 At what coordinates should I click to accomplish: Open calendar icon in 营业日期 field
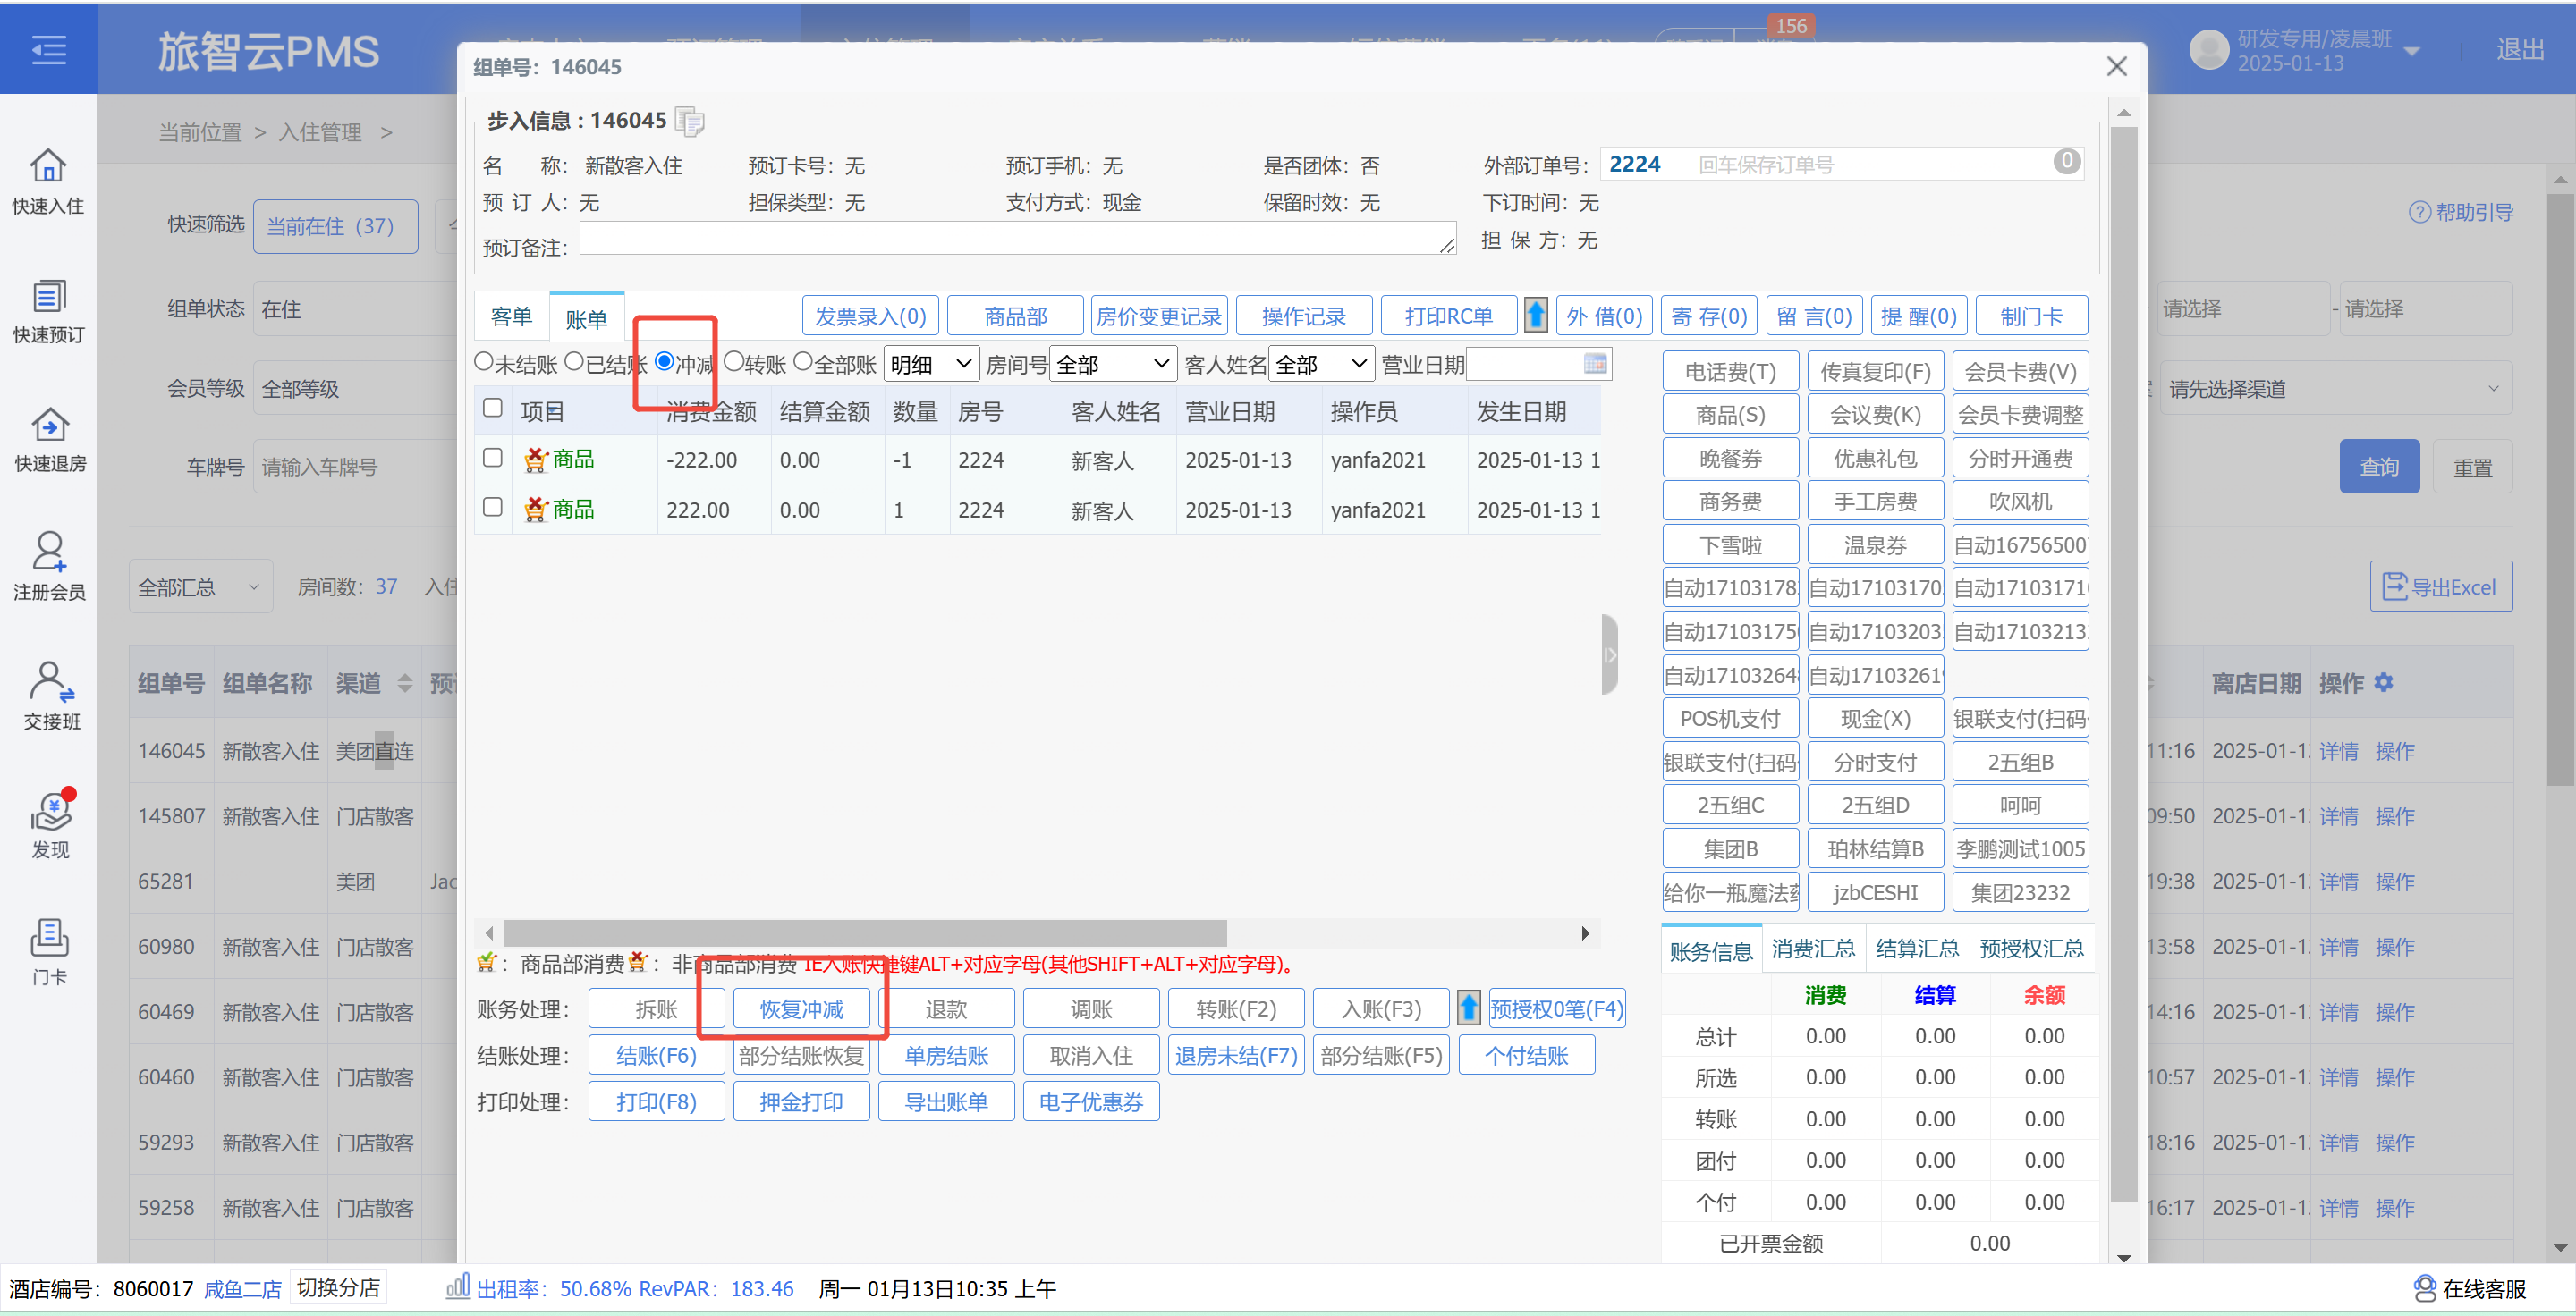coord(1595,364)
